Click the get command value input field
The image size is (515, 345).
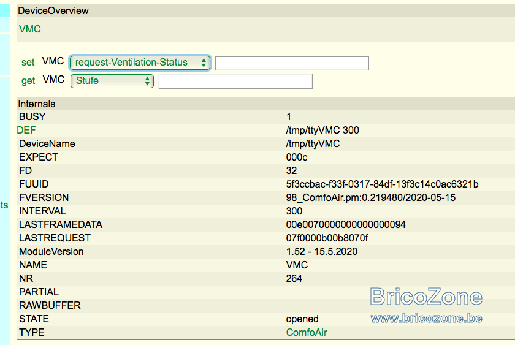point(235,82)
